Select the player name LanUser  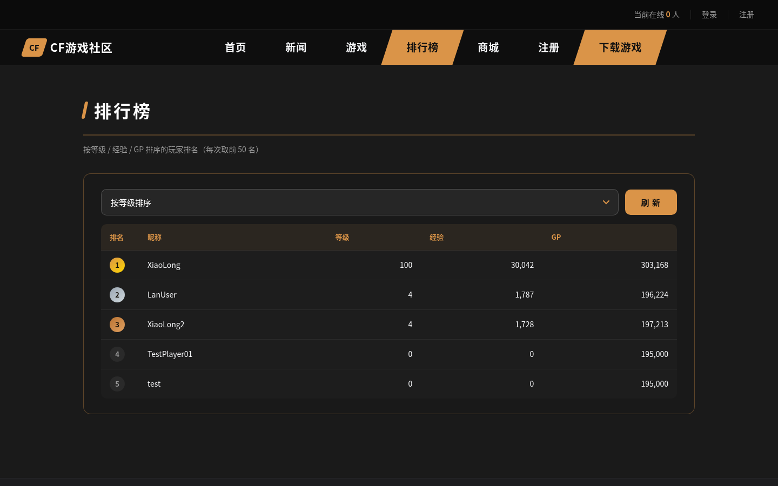point(162,295)
